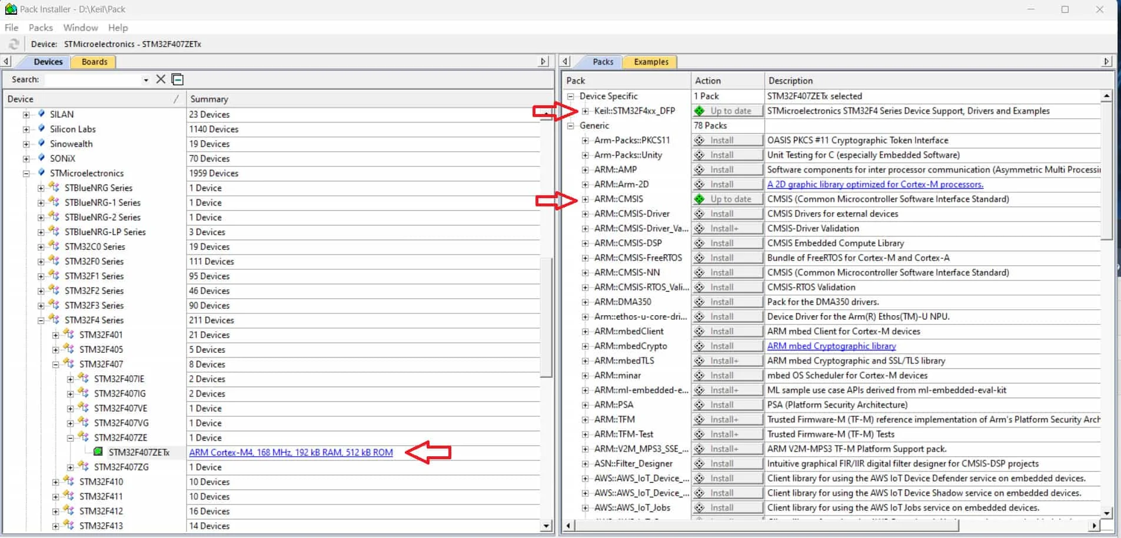Click the Pack Installer app icon in title bar
Image resolution: width=1121 pixels, height=538 pixels.
point(11,9)
